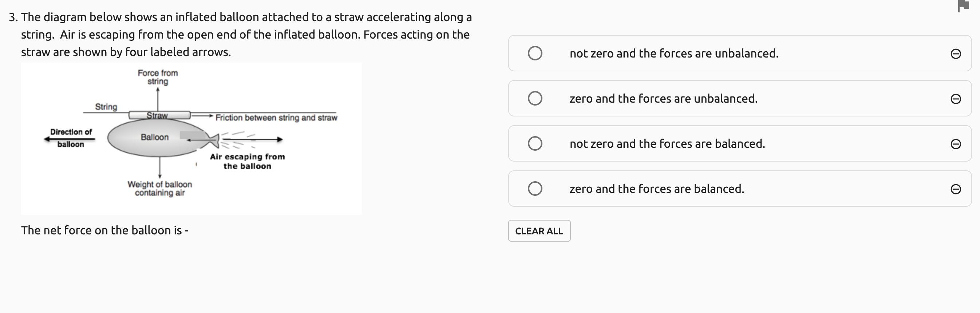
Task: Click the 'zero and the forces are unbalanced' text
Action: pos(663,99)
